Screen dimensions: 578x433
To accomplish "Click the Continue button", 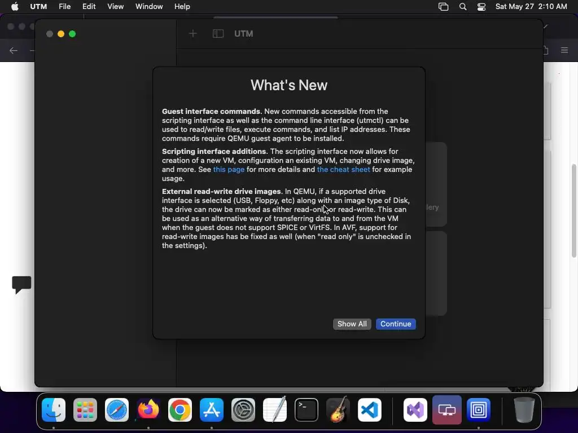I will point(396,324).
